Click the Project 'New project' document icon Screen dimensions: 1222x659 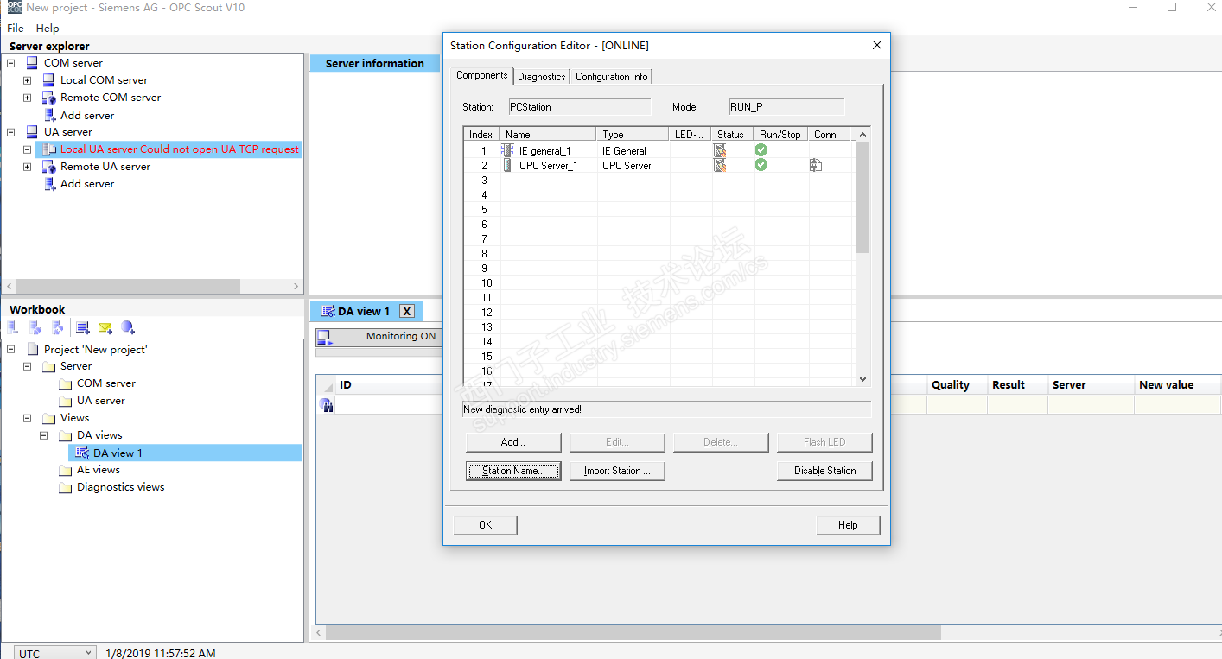click(32, 350)
